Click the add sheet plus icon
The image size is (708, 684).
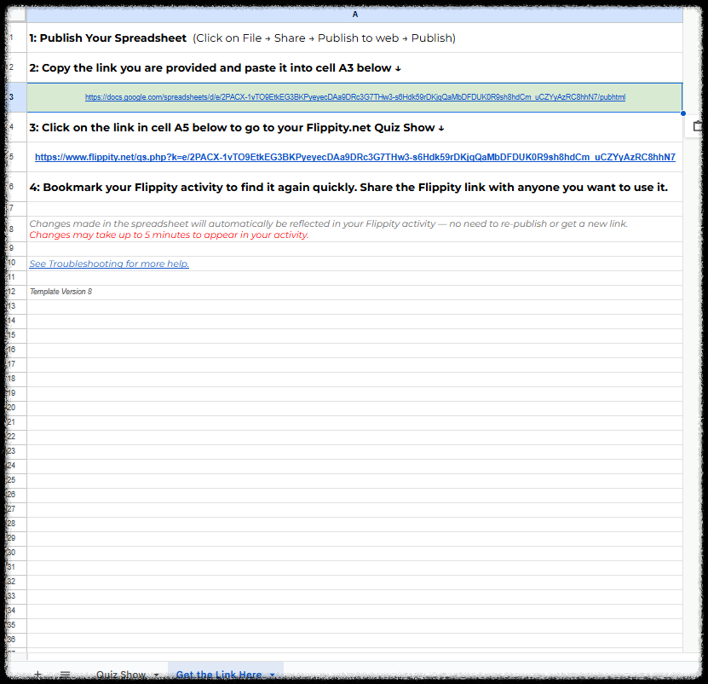click(x=38, y=675)
